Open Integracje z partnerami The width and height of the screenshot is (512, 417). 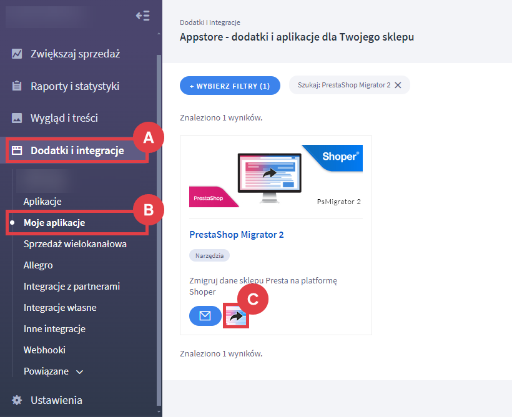pos(72,287)
